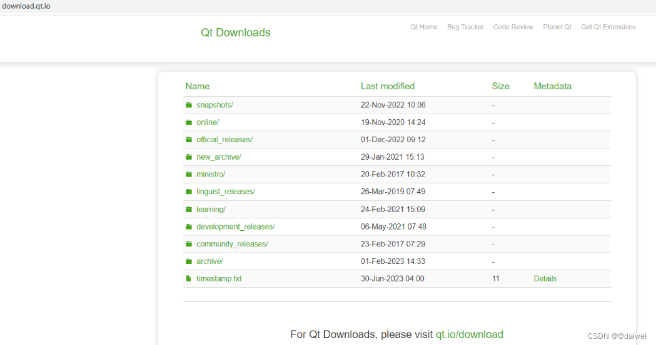Click date 22-Nov-2022 10:06
The width and height of the screenshot is (656, 345).
click(393, 105)
